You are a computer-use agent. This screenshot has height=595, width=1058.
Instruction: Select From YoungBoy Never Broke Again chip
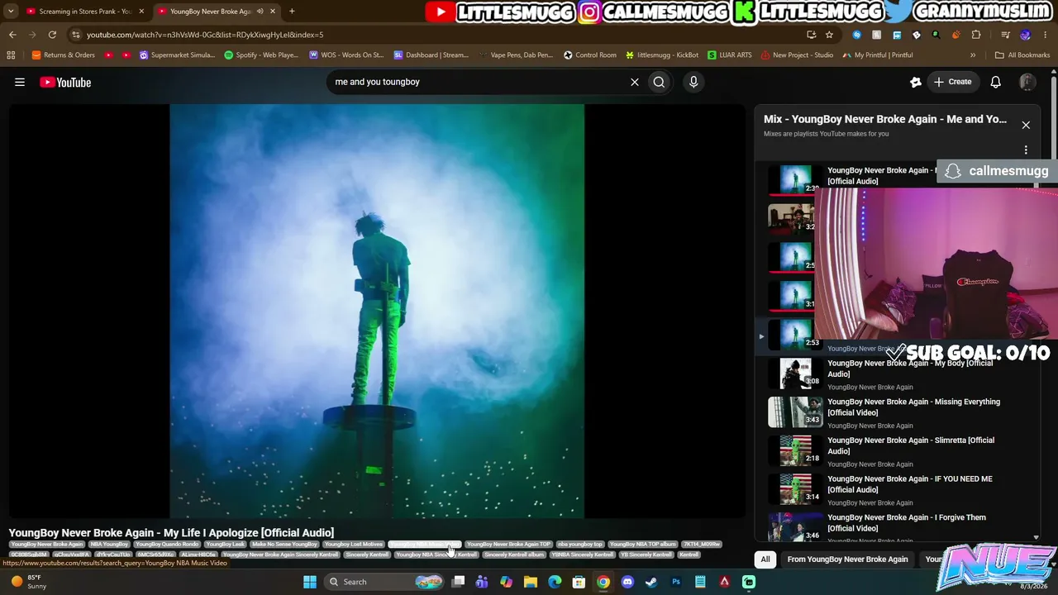click(847, 559)
